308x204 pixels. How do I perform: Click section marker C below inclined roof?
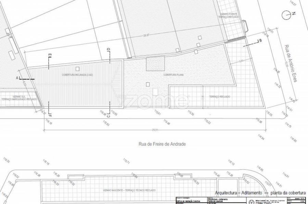click(x=108, y=115)
